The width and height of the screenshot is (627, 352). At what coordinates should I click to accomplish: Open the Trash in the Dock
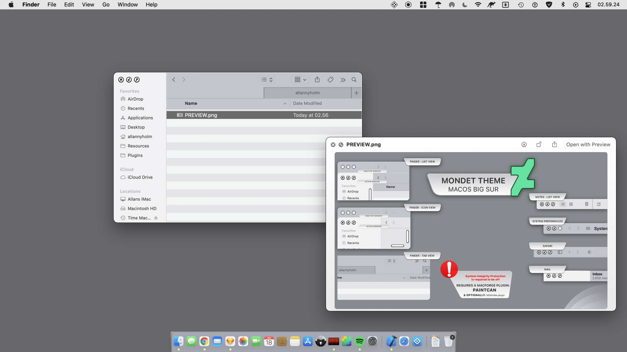coord(448,341)
